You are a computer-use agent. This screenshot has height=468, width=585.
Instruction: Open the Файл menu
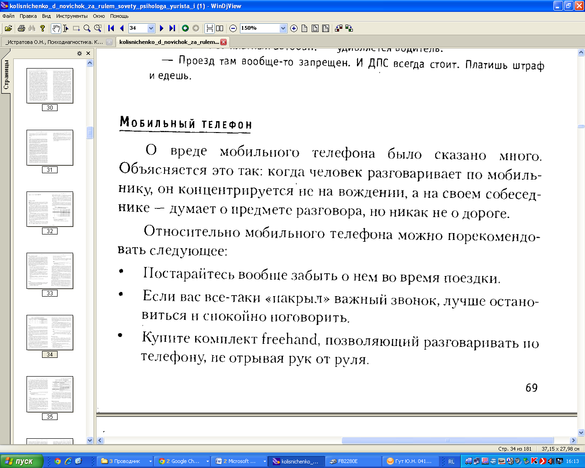8,16
